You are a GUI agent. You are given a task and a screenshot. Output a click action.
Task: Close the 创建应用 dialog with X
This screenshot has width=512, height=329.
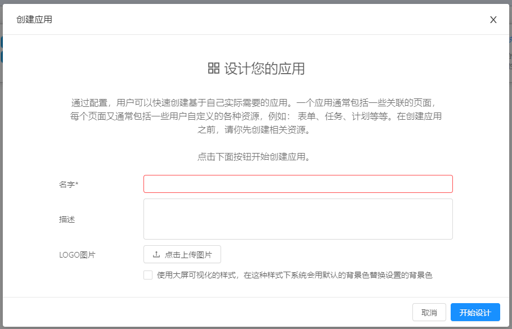pyautogui.click(x=493, y=20)
